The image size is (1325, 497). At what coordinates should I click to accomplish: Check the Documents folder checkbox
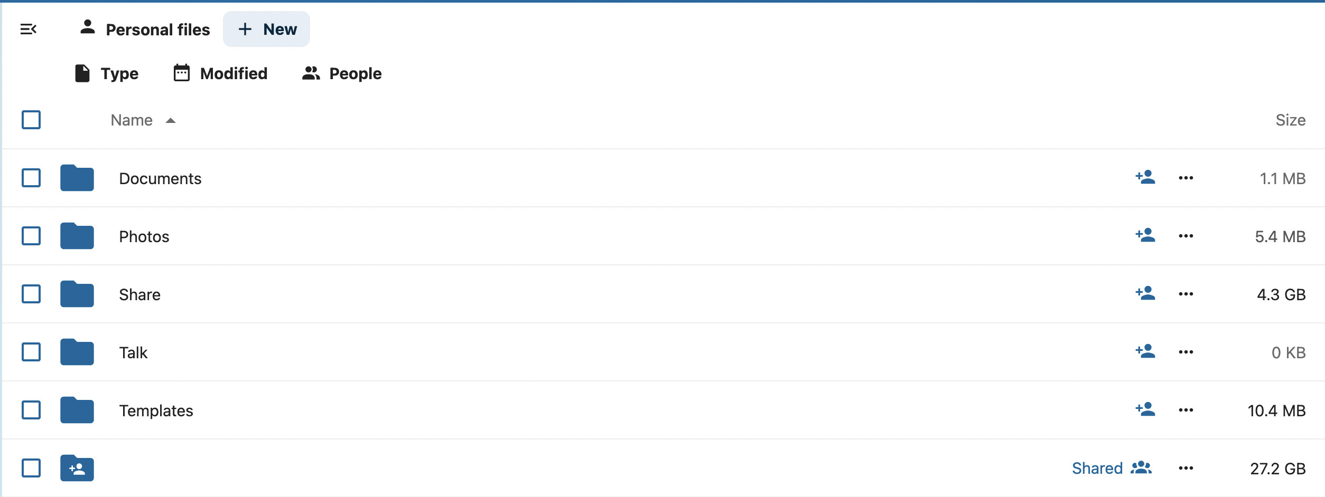pos(31,178)
